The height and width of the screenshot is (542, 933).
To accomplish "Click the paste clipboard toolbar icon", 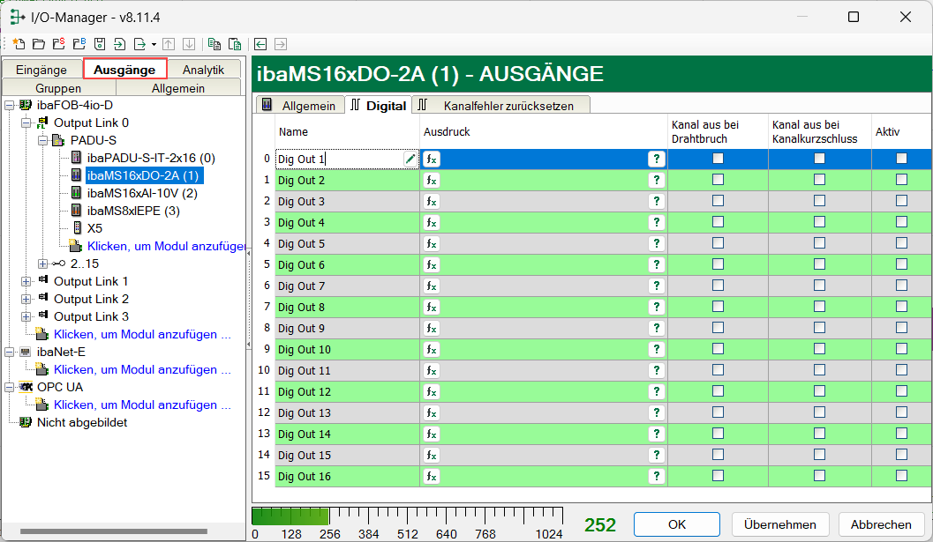I will (234, 44).
